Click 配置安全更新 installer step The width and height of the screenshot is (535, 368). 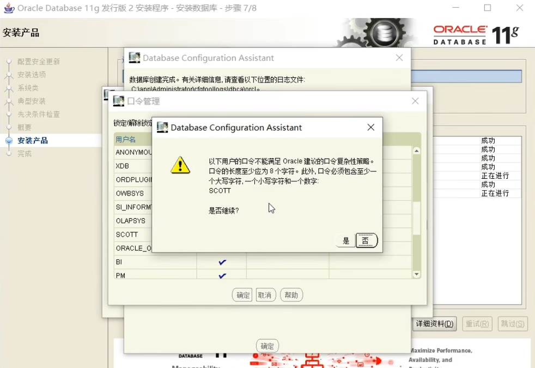pos(39,62)
